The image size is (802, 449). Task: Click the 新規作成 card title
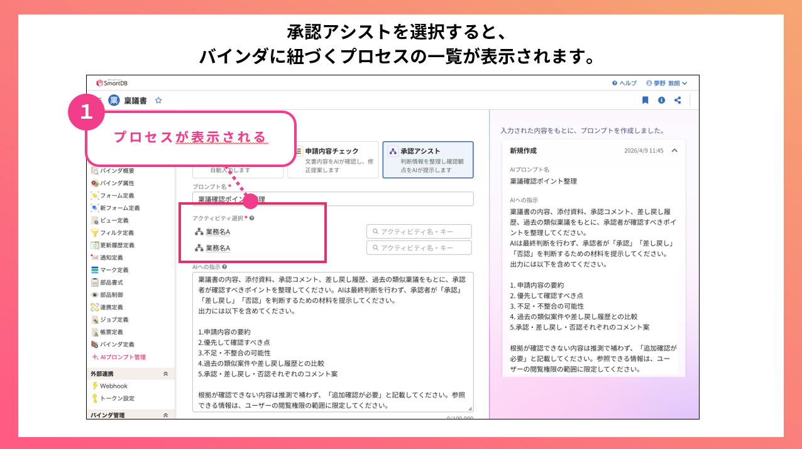(523, 151)
